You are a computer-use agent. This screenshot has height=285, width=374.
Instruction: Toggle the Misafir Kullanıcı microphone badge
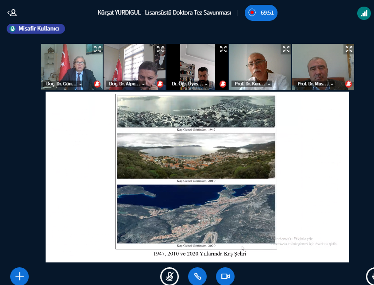tap(12, 29)
